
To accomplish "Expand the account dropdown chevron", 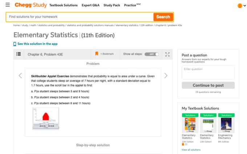I will point(244,5).
